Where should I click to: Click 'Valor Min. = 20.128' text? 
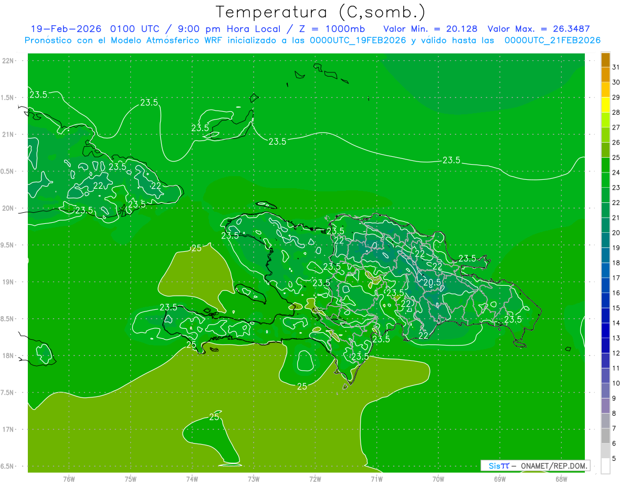point(430,28)
